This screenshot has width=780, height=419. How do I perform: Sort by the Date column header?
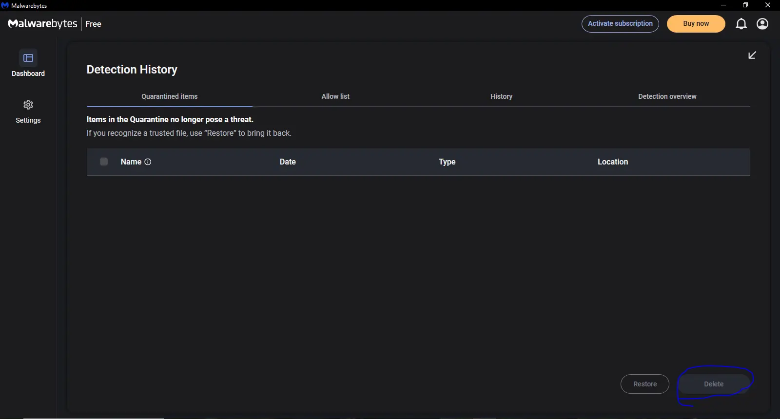[288, 162]
